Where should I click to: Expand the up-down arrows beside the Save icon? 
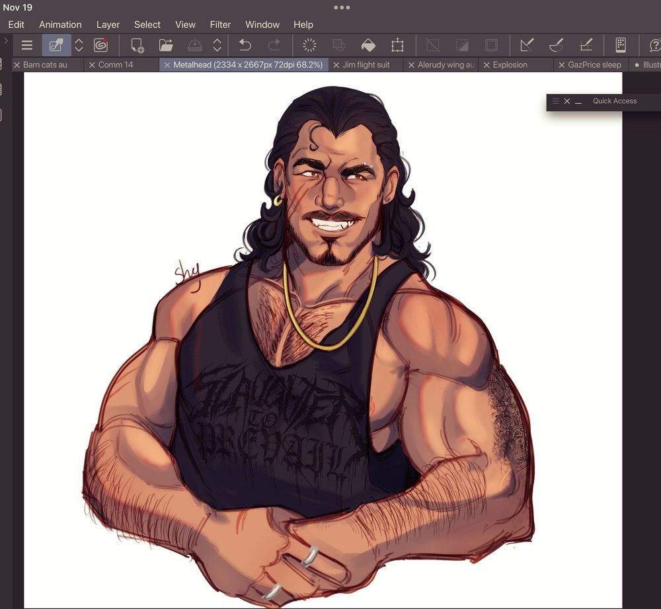[x=217, y=45]
